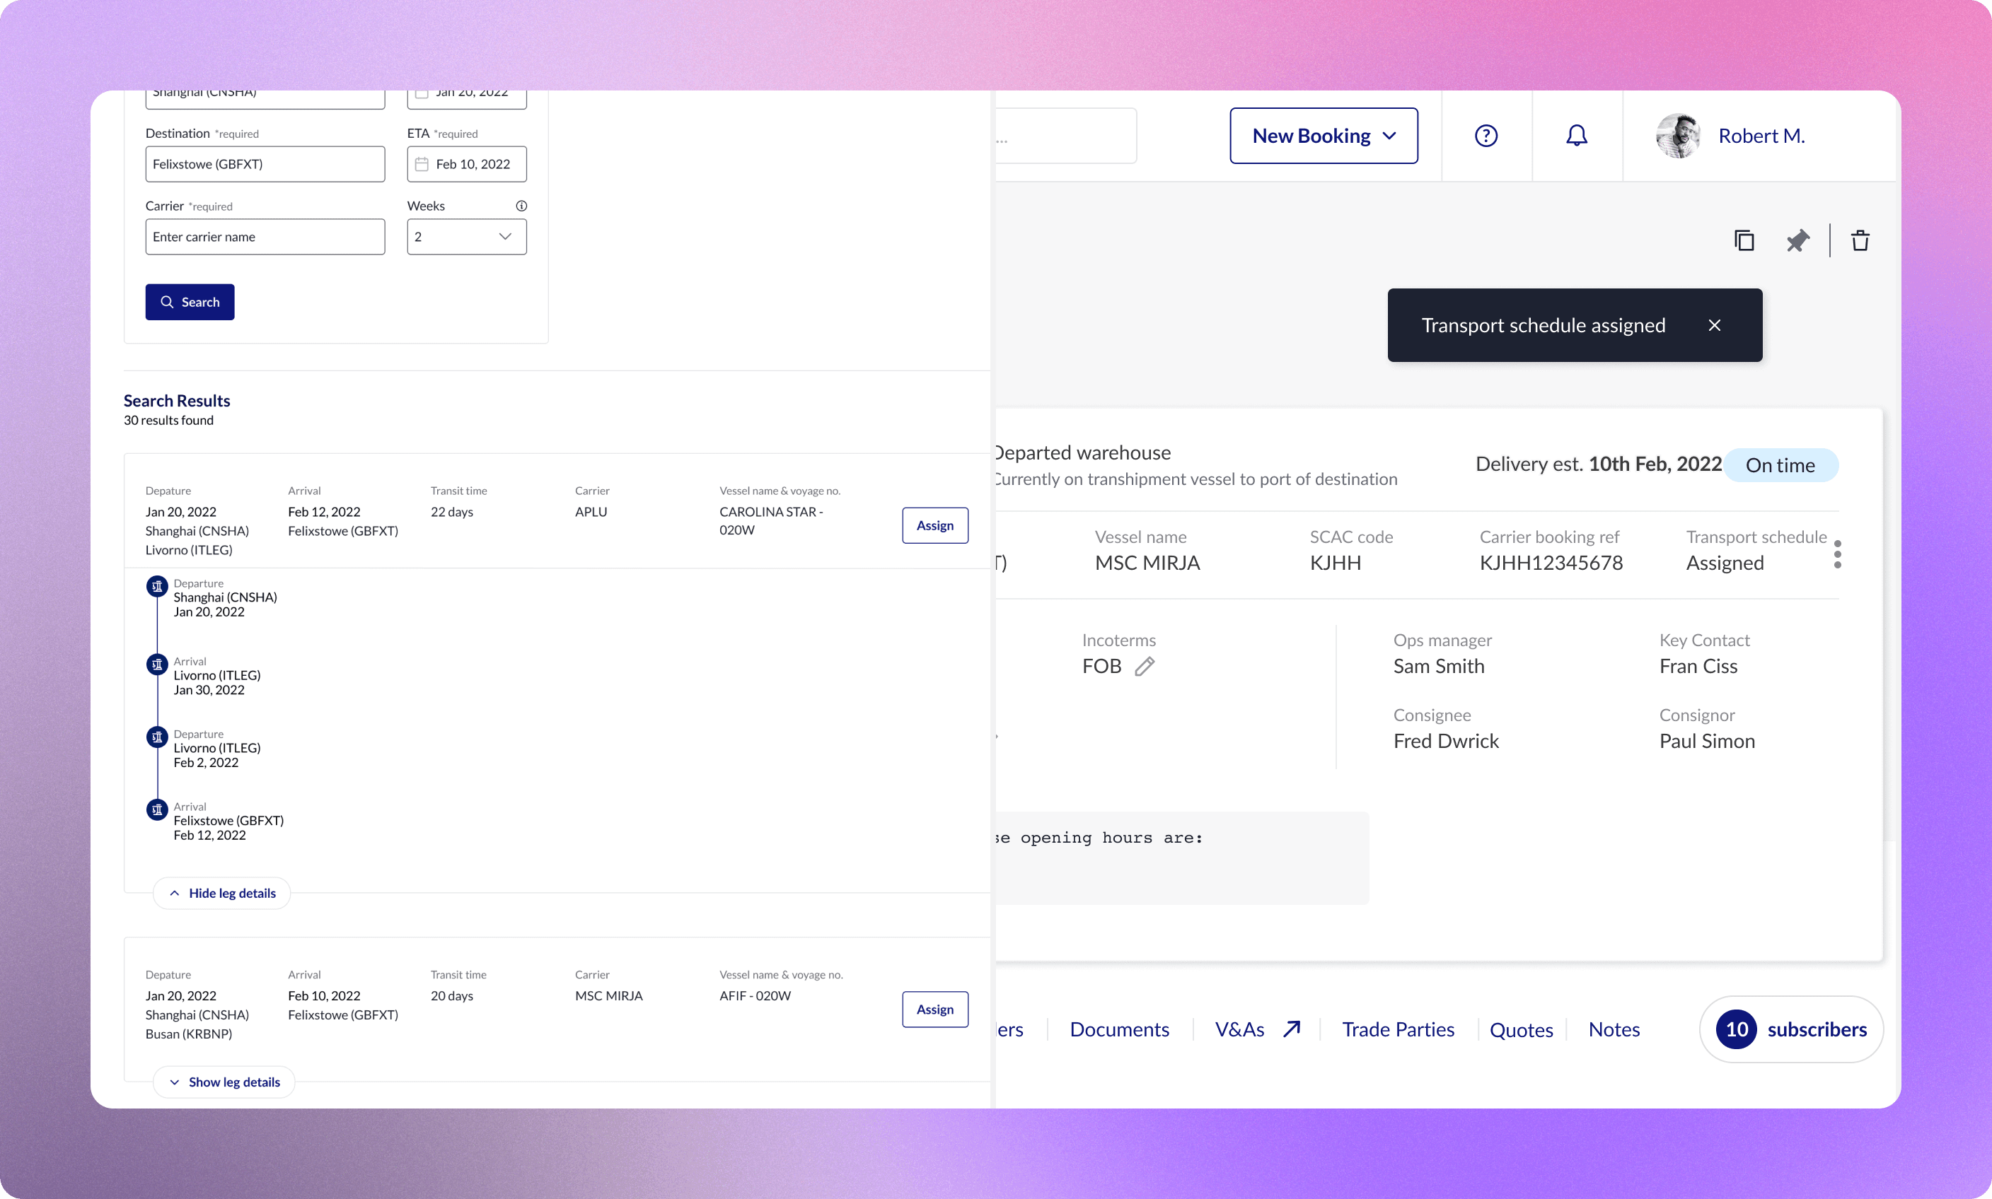Expand Show leg details for MSC MIRJA
1992x1199 pixels.
click(224, 1082)
